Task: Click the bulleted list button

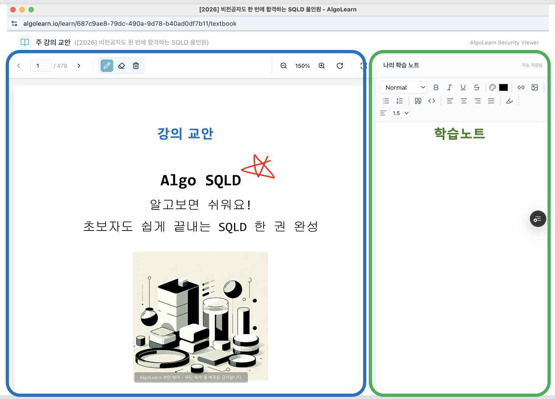Action: 386,101
